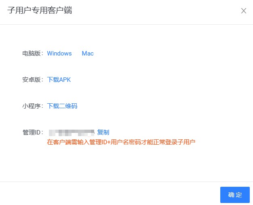Copy the management ID via 复制
The height and width of the screenshot is (205, 253).
(103, 132)
